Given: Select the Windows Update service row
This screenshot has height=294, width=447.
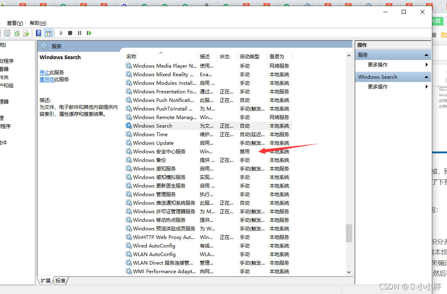Looking at the screenshot, I should pyautogui.click(x=208, y=143).
